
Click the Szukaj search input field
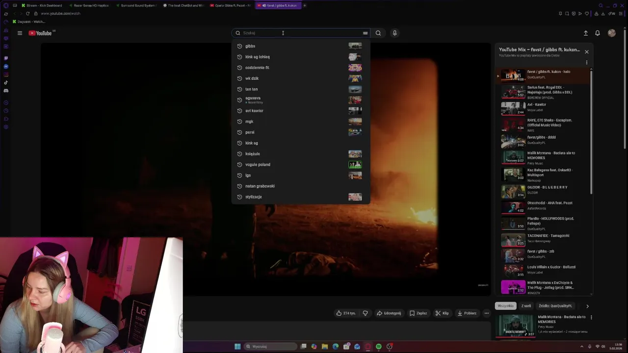[x=301, y=33]
